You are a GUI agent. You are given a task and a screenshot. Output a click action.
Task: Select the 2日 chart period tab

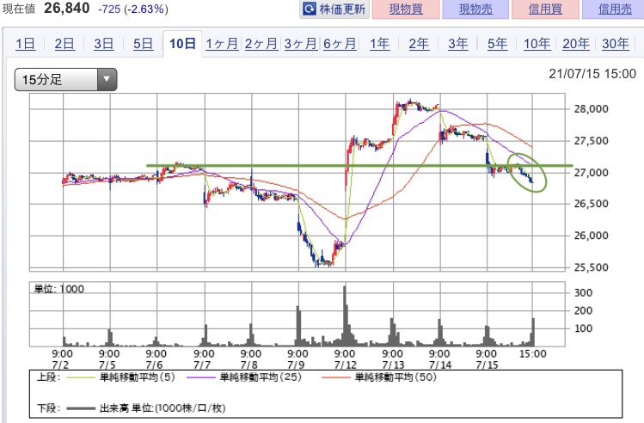tap(64, 44)
